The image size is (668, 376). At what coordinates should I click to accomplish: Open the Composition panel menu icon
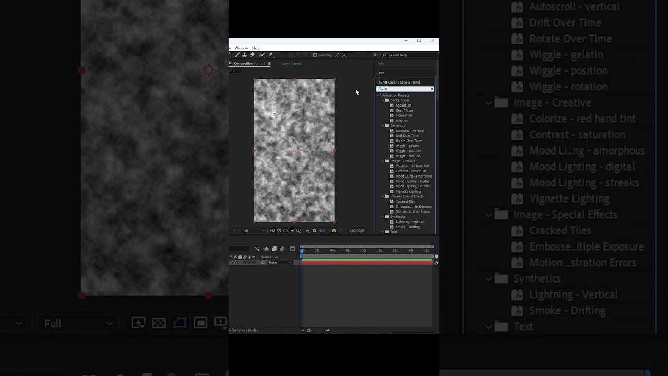269,63
